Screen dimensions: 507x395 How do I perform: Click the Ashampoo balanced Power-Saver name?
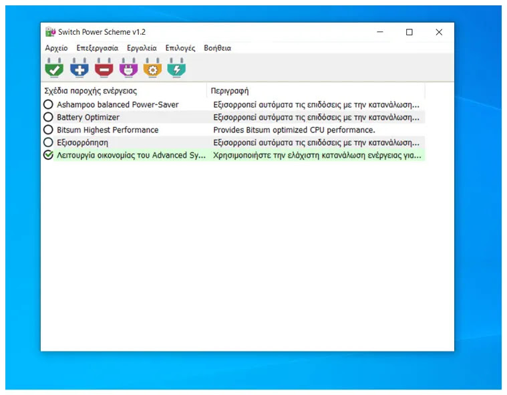pyautogui.click(x=118, y=104)
